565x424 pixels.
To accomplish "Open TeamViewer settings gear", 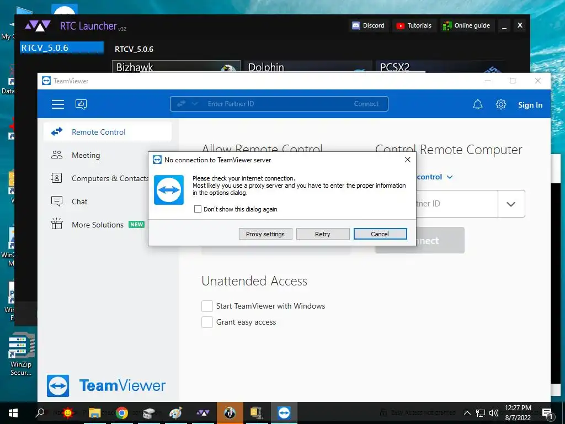I will [x=501, y=104].
